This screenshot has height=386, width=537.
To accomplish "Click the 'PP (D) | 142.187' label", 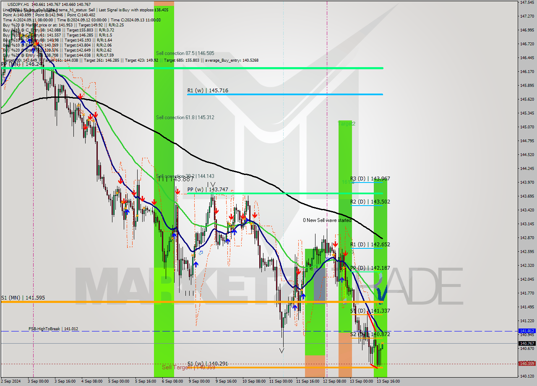I will [x=370, y=268].
